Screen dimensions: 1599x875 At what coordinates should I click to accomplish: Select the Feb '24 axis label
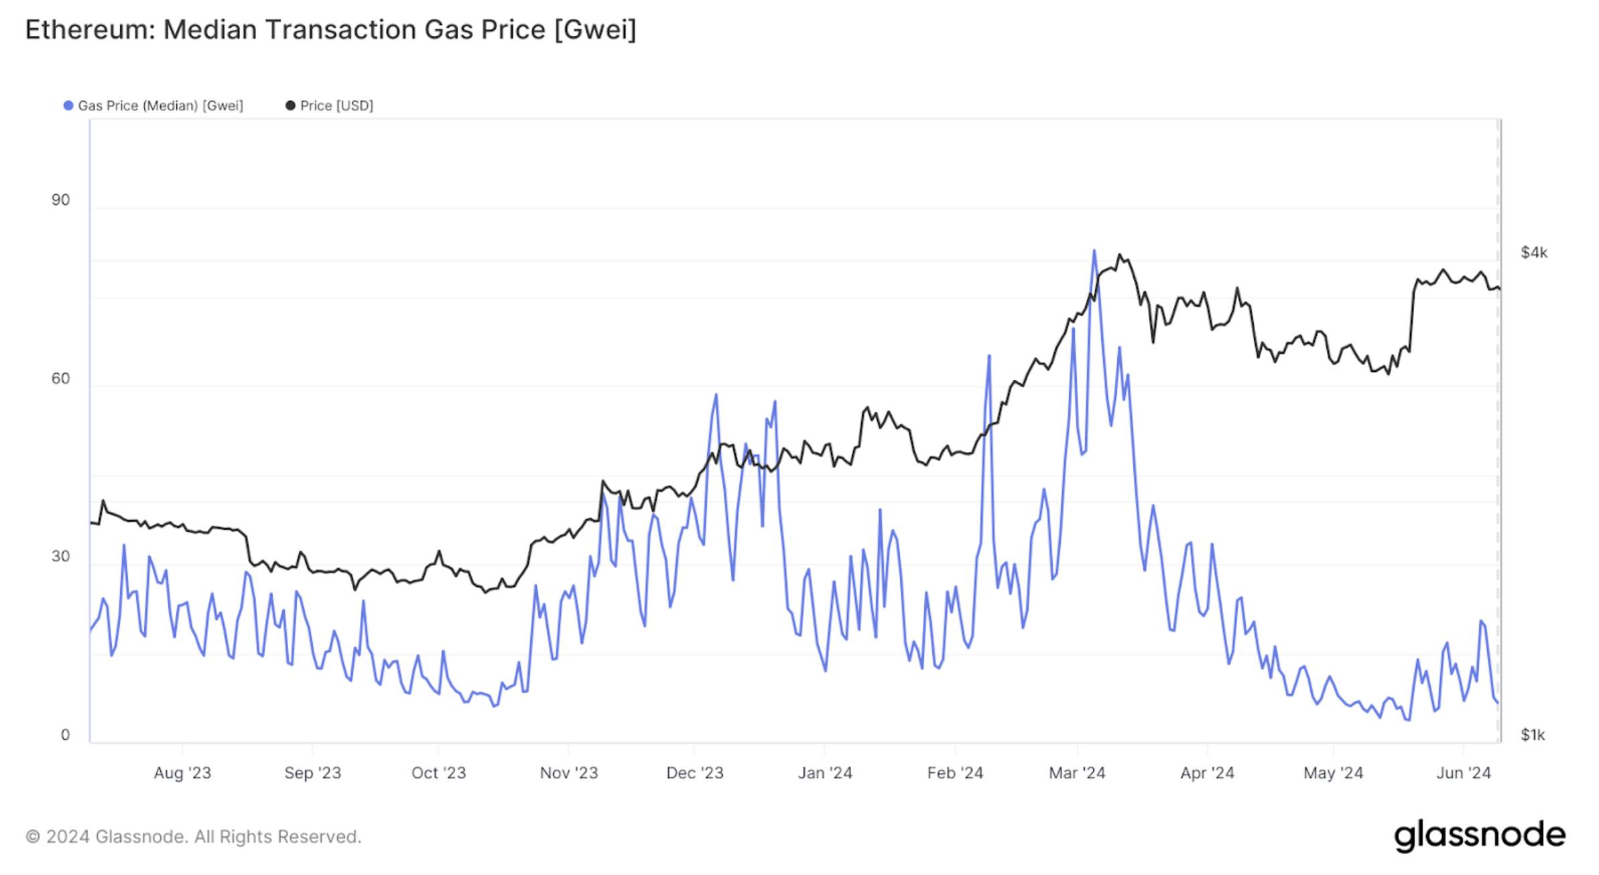click(x=955, y=773)
